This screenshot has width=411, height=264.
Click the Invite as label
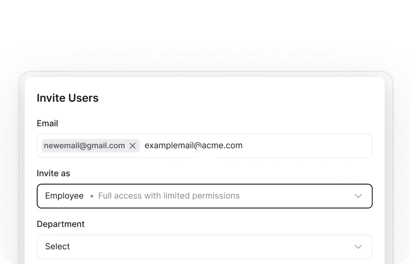tap(53, 173)
